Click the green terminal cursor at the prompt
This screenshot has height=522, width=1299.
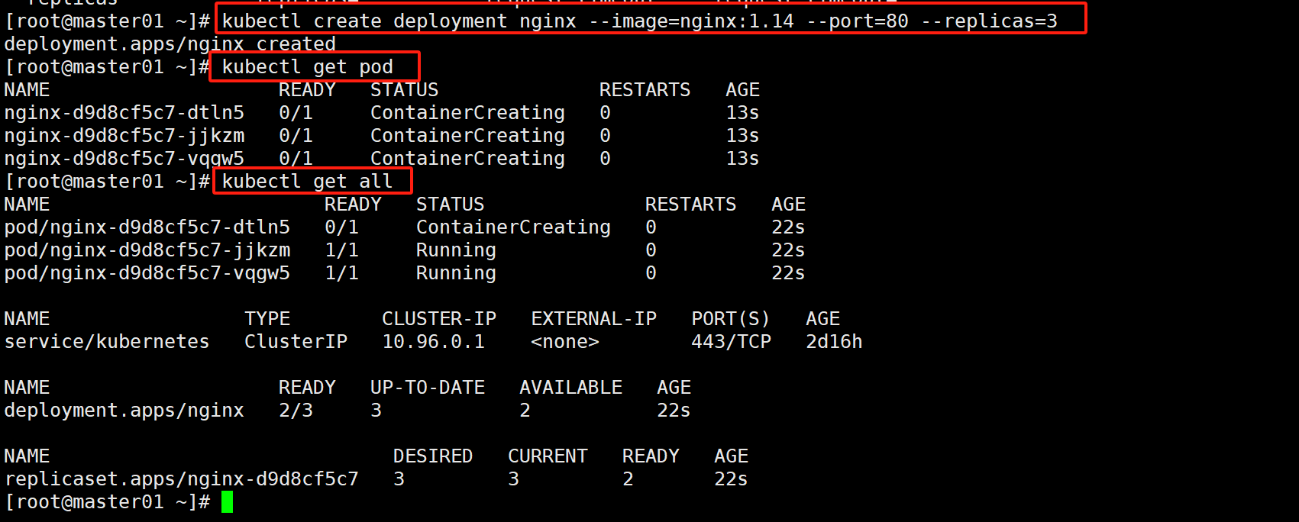tap(227, 502)
